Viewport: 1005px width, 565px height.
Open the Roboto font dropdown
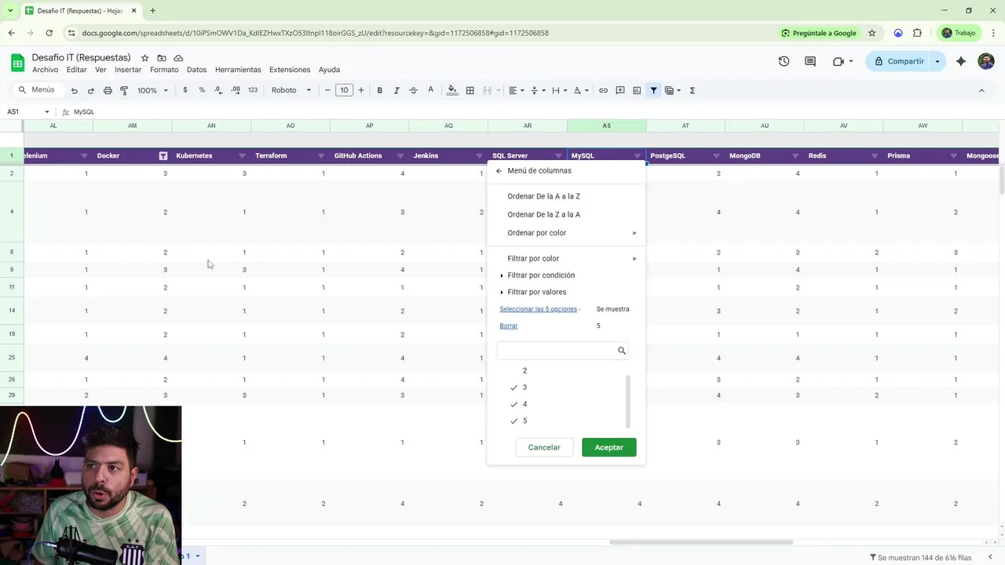[291, 90]
